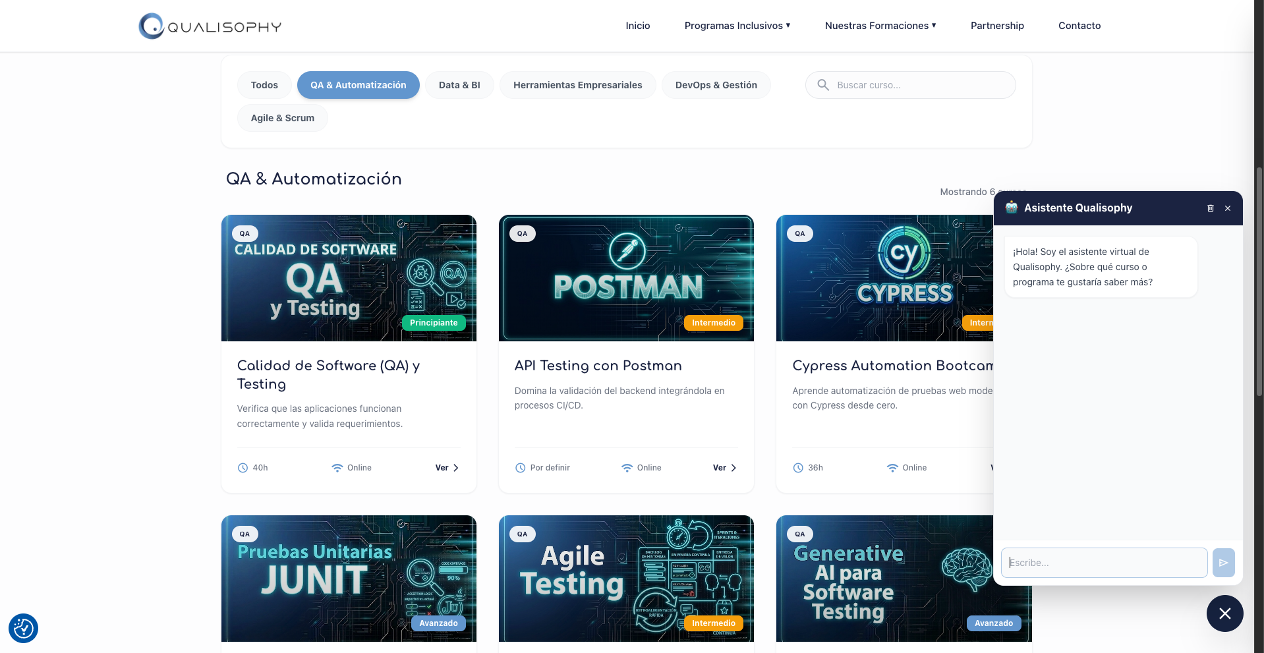Click the Buscar curso search field
Image resolution: width=1264 pixels, height=653 pixels.
(910, 85)
